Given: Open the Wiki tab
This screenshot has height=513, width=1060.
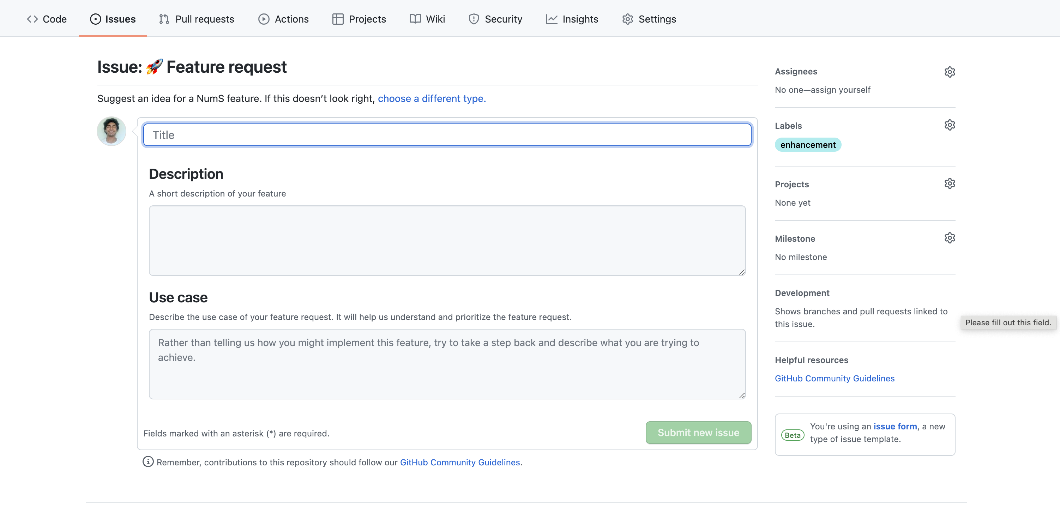Looking at the screenshot, I should click(x=427, y=19).
